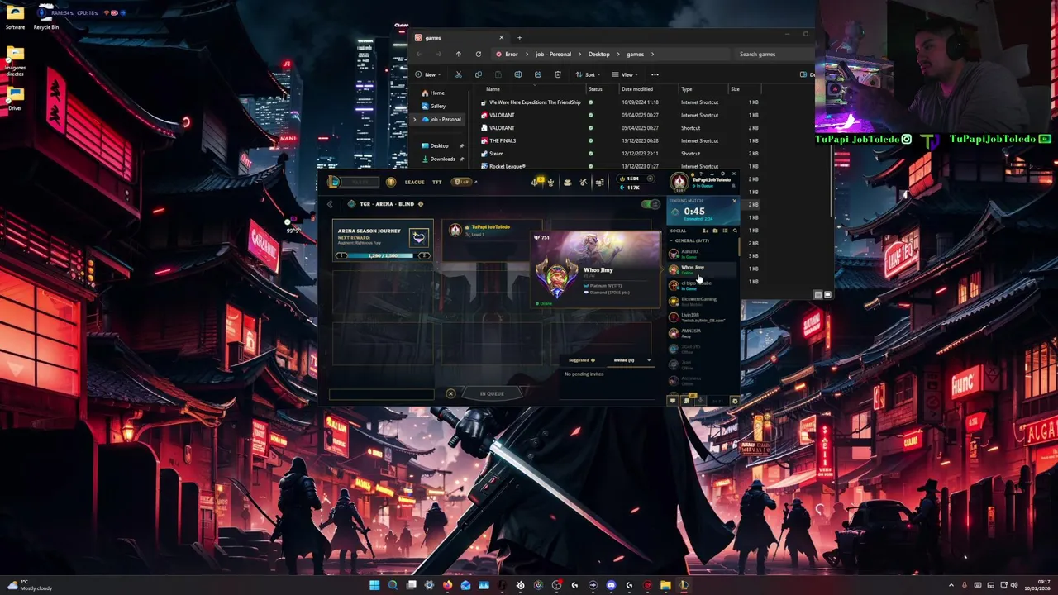Screen dimensions: 1058x595
Task: Switch to the TFT tab in the client
Action: click(x=436, y=182)
